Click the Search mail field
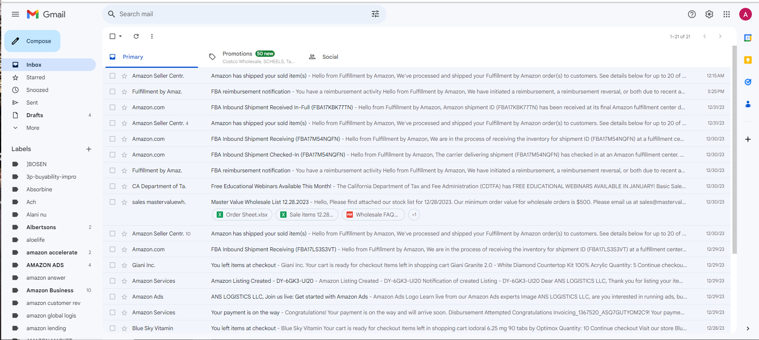This screenshot has height=340, width=759. (244, 14)
